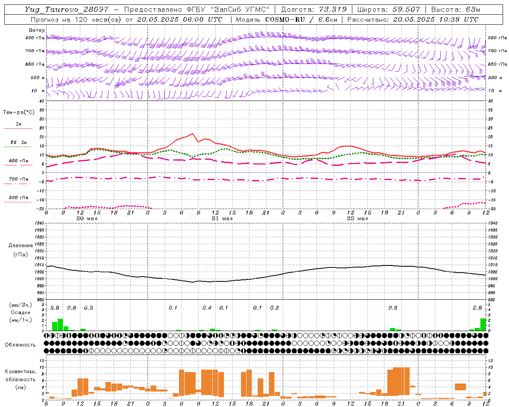This screenshot has height=407, width=509.
Task: Click the (км) unit label
Action: 21,387
